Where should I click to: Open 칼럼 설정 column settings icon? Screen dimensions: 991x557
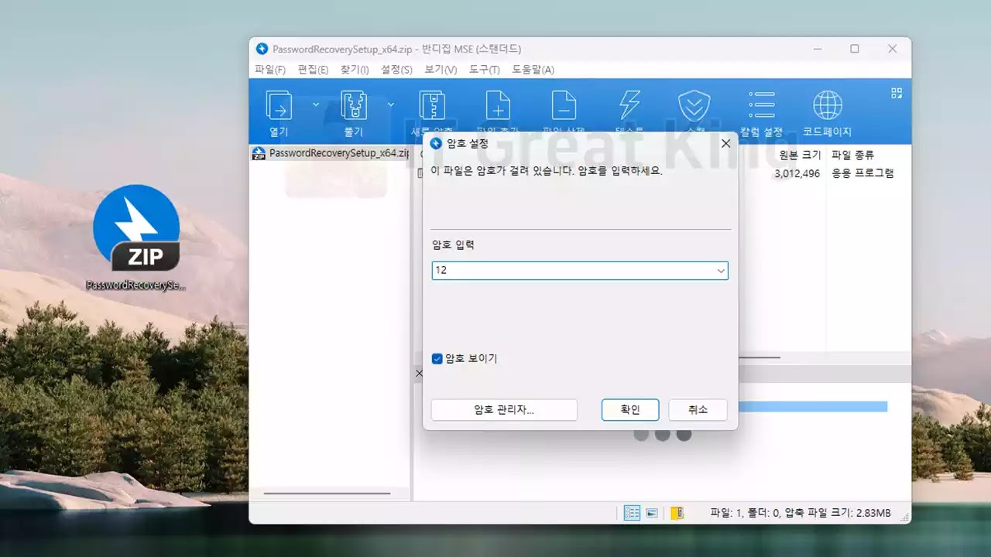(x=762, y=104)
